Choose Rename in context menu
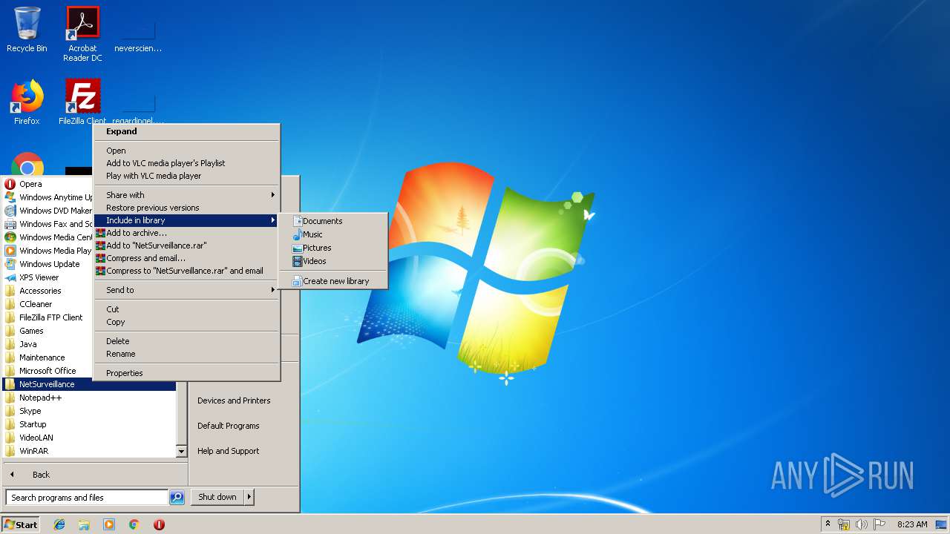This screenshot has height=534, width=950. click(186, 354)
